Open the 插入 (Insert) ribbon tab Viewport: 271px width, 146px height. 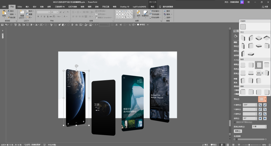(27, 7)
